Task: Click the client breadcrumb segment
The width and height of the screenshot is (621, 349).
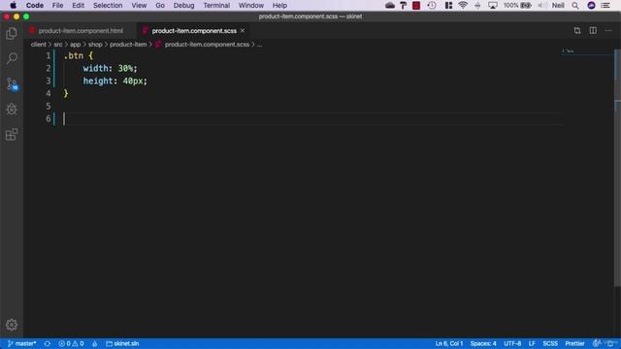Action: tap(39, 45)
